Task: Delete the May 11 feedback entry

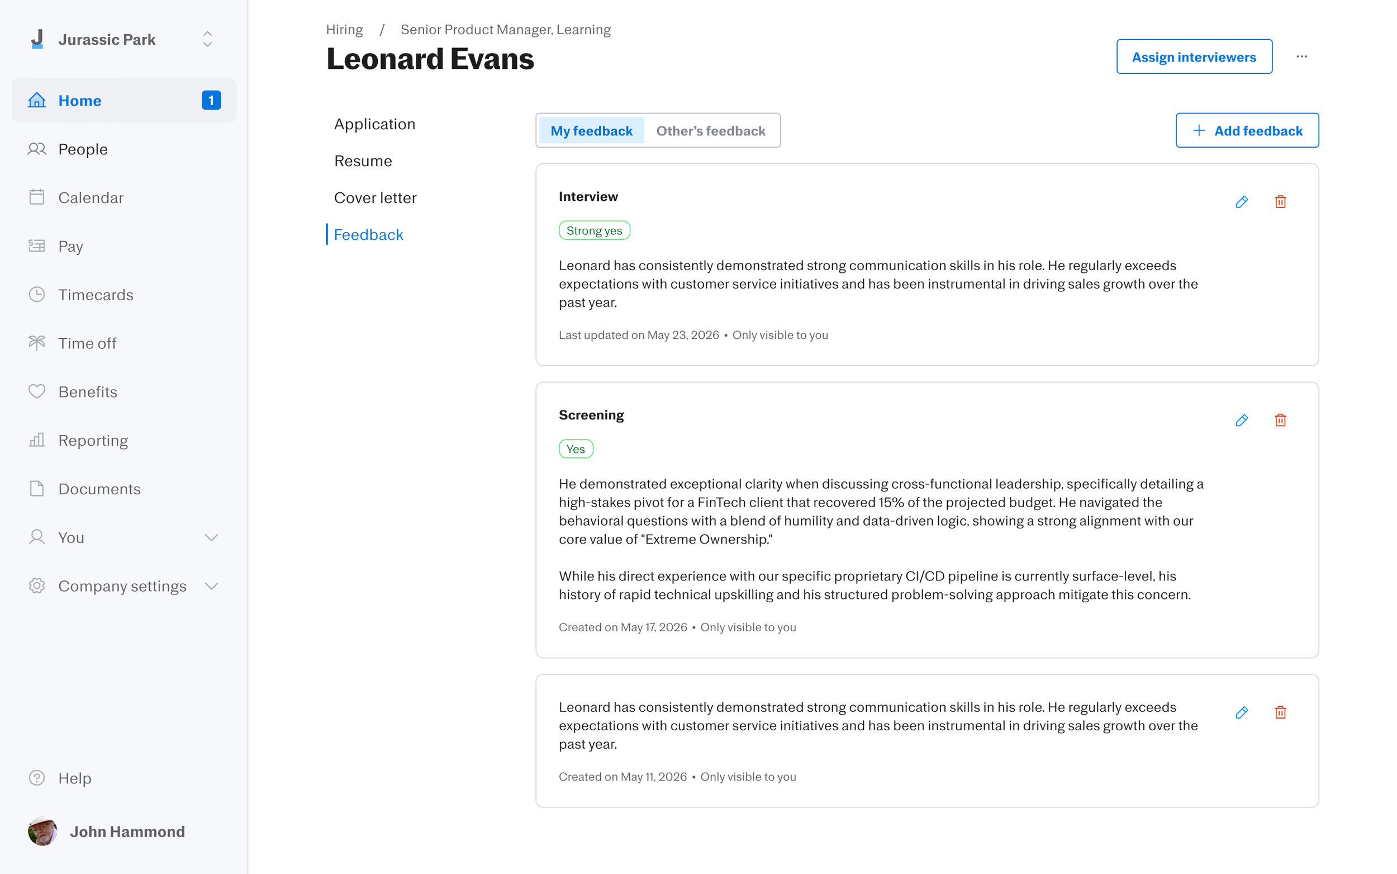Action: tap(1280, 712)
